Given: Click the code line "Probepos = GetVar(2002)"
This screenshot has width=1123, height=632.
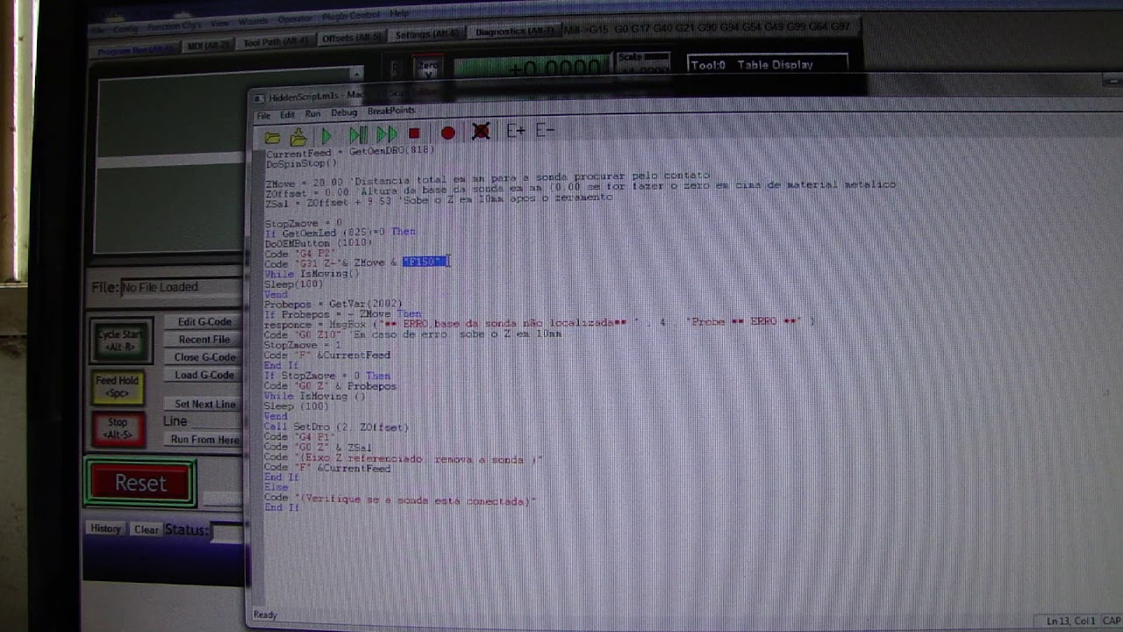Looking at the screenshot, I should tap(333, 304).
